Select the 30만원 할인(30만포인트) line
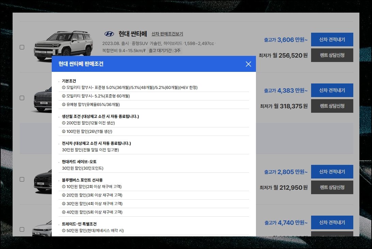The width and height of the screenshot is (372, 249). point(83,168)
